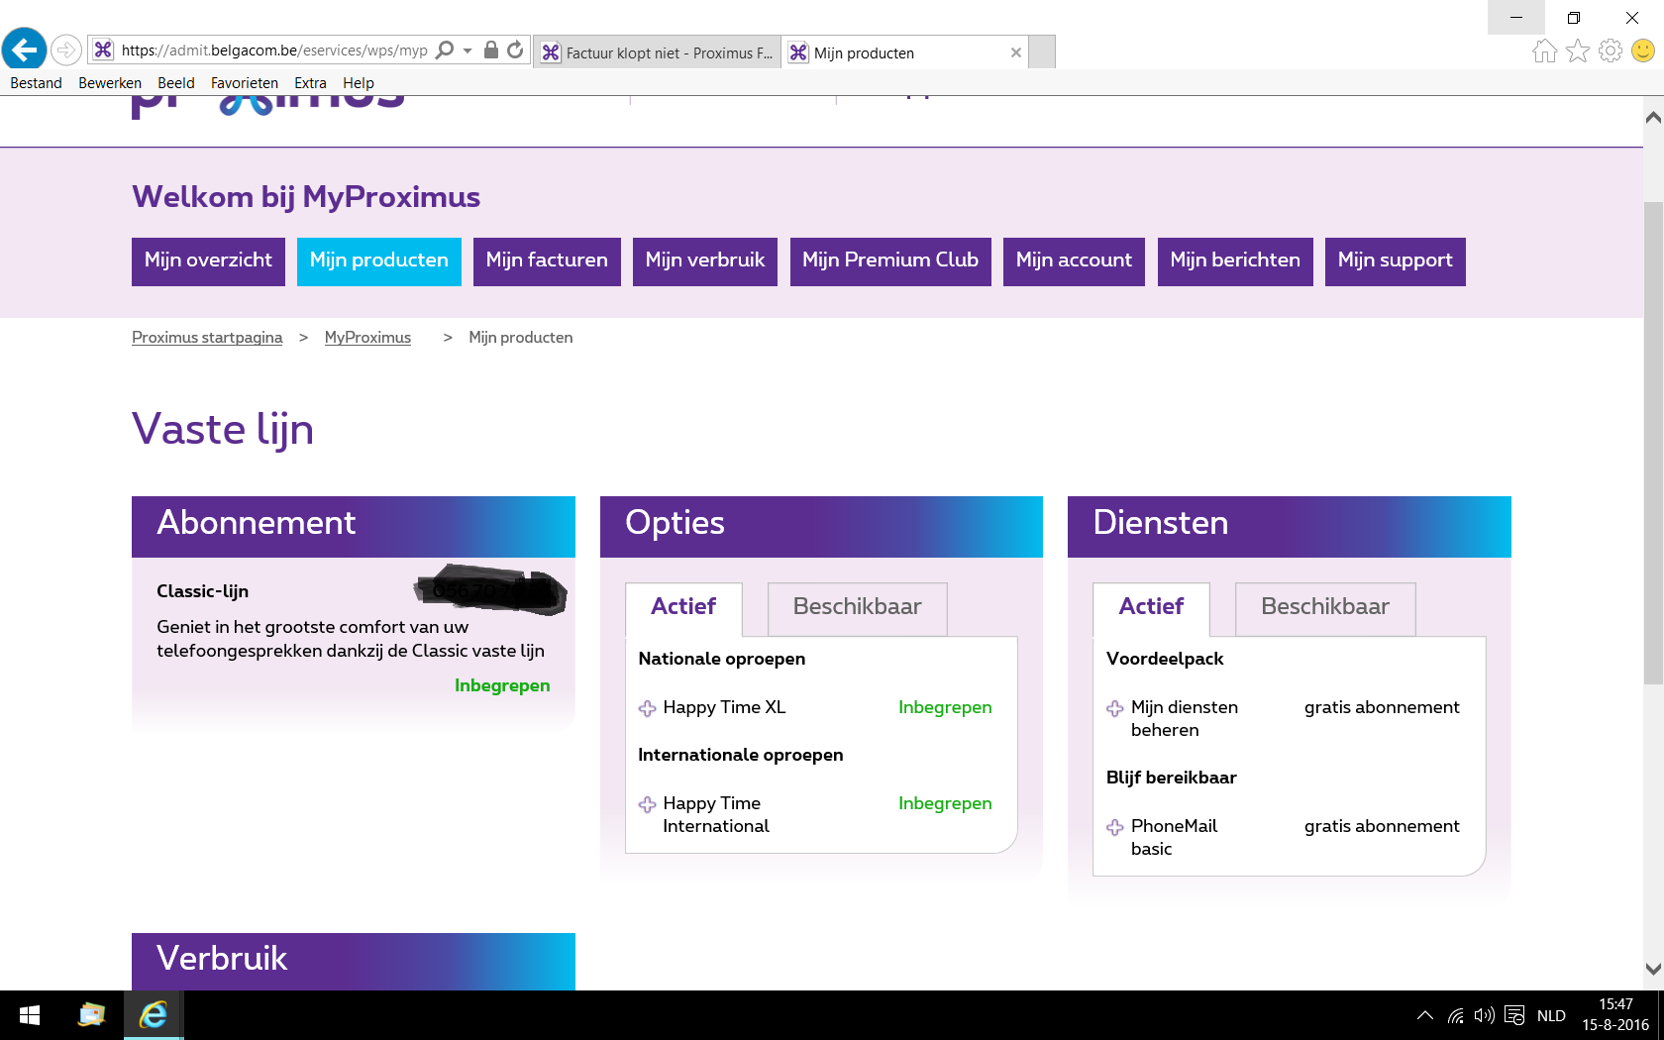Click the security lock icon

coord(491,50)
